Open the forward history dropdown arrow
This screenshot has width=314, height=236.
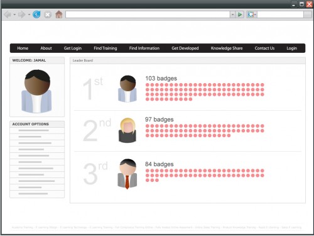[x=29, y=14]
